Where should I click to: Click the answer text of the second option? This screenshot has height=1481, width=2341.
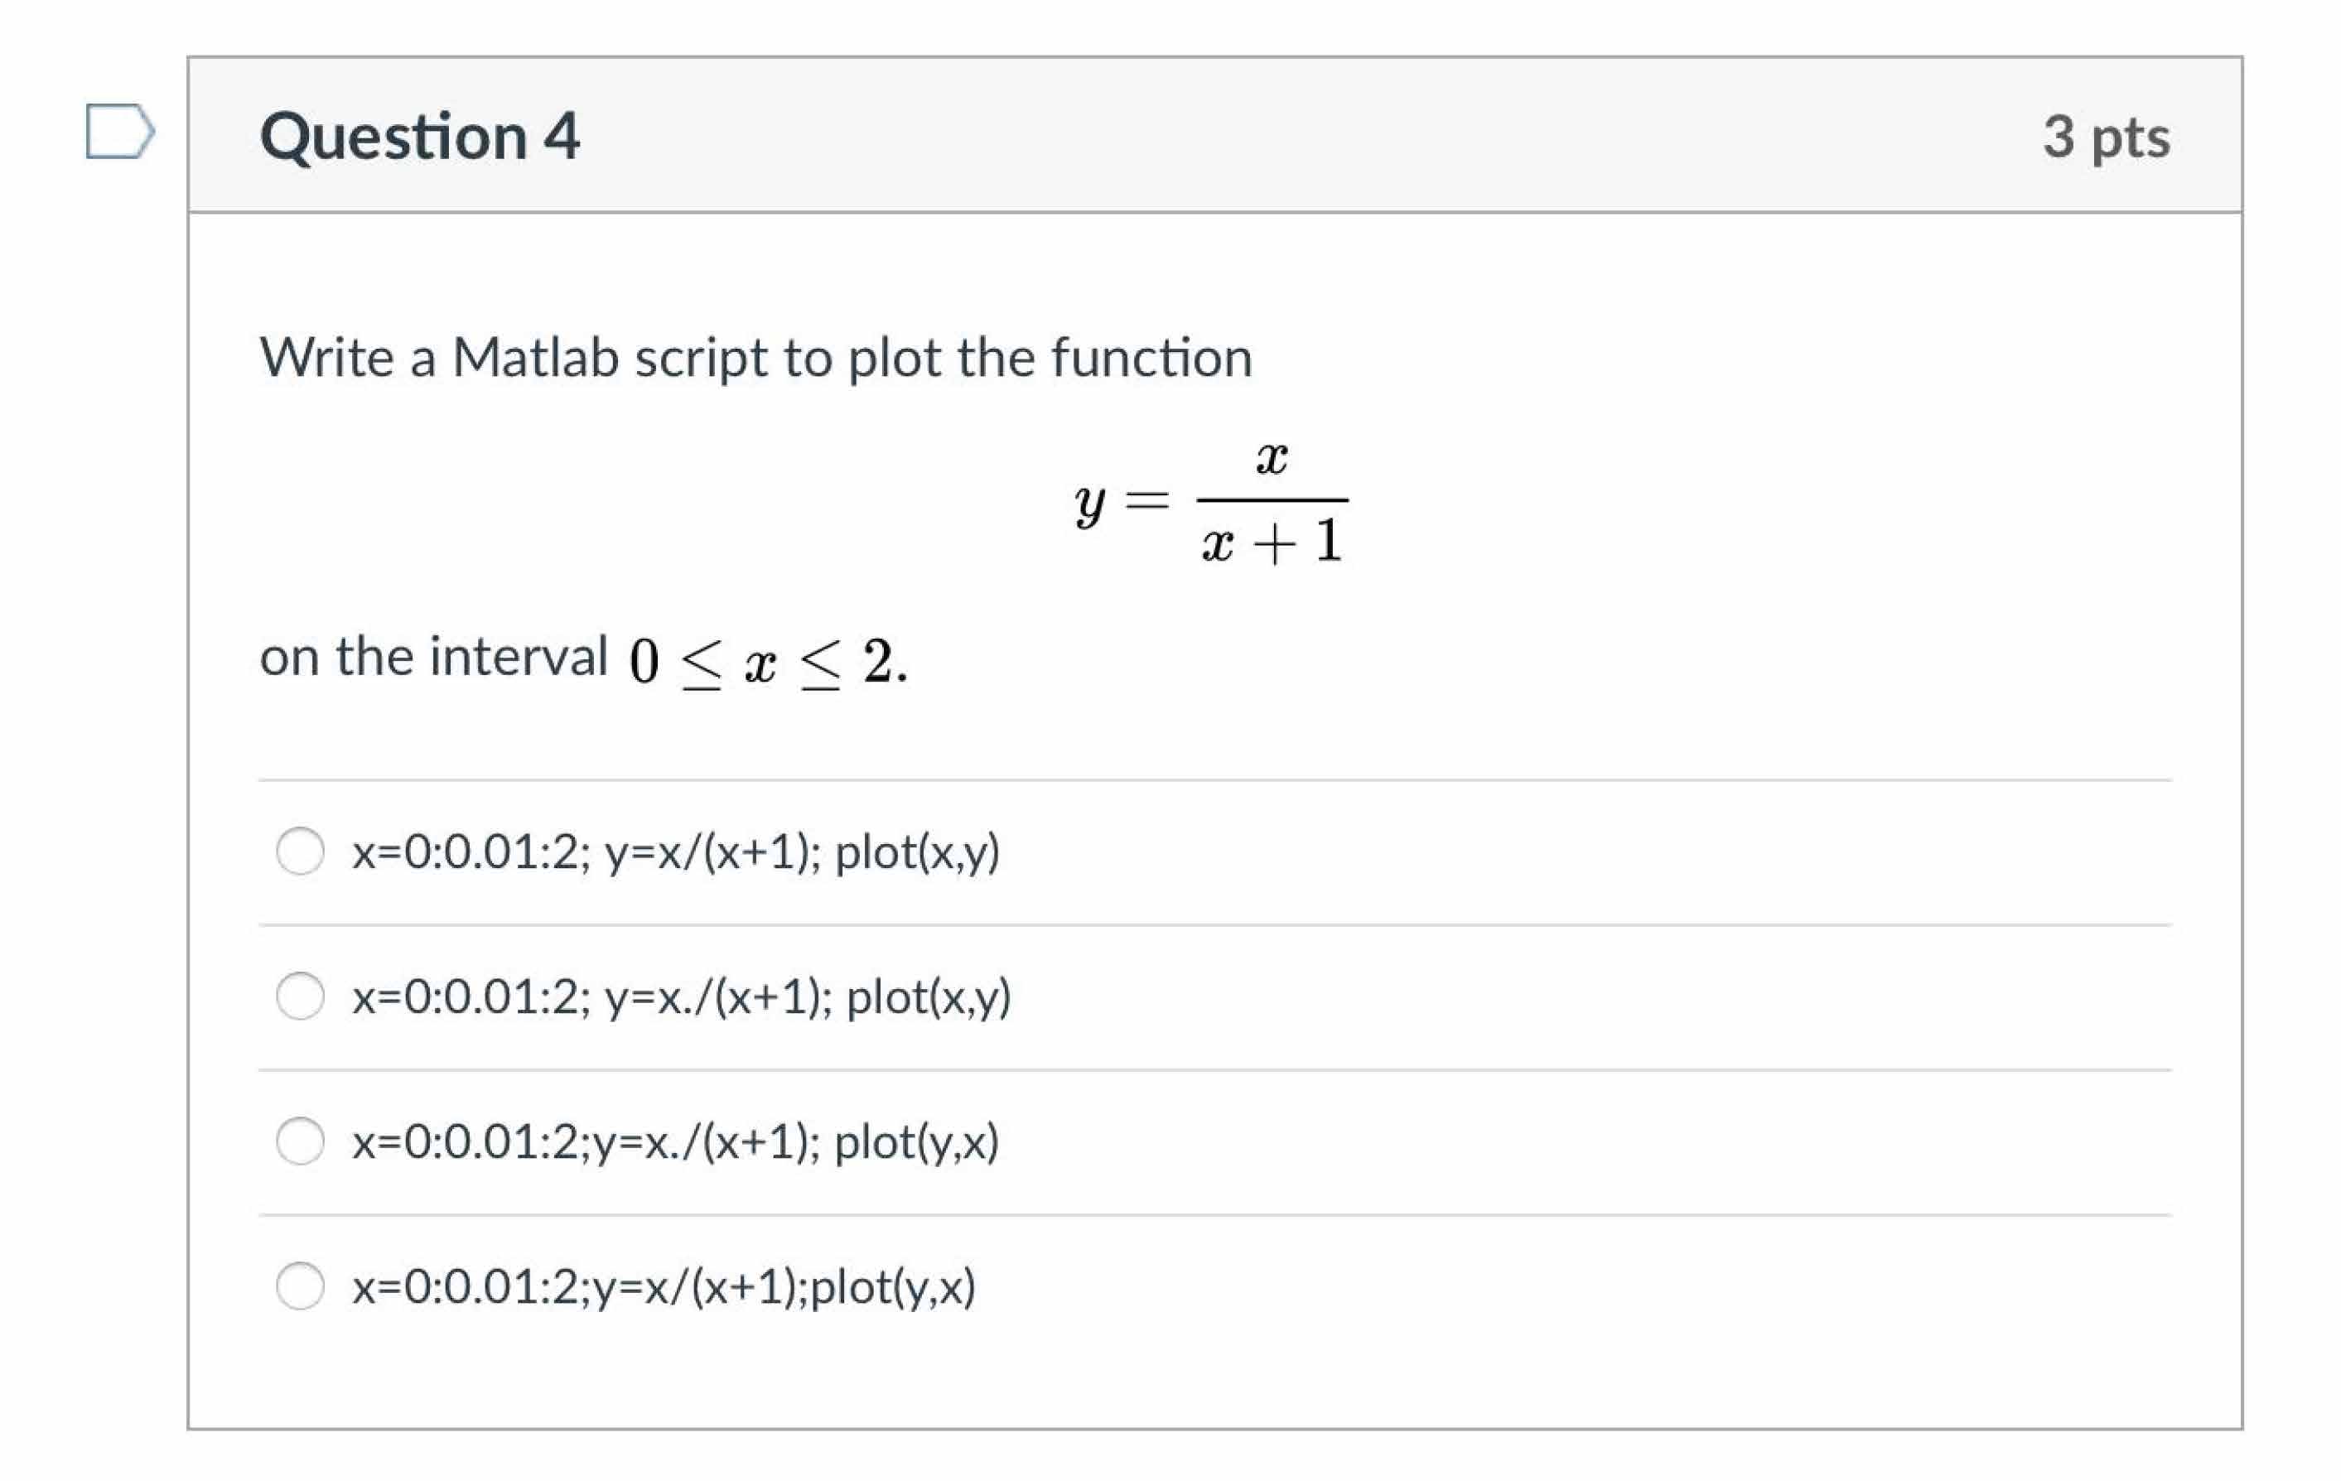(x=681, y=996)
